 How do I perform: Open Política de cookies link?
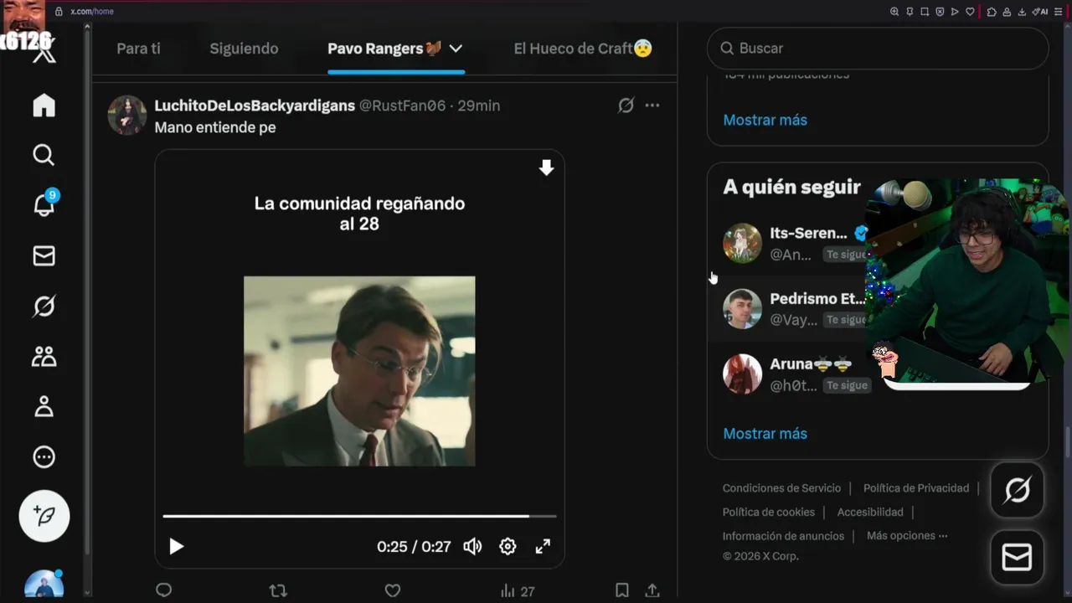[x=769, y=513]
